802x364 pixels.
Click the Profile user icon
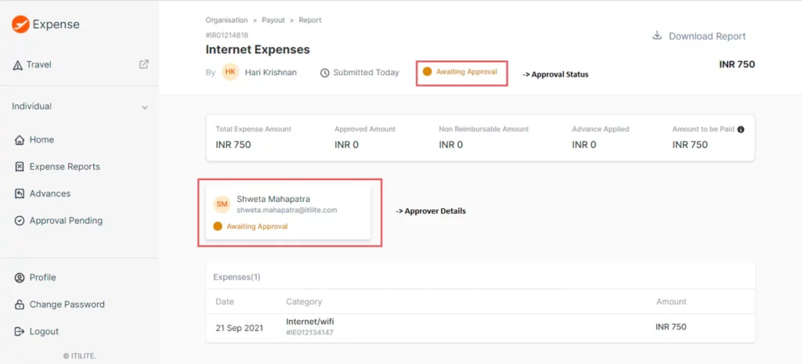click(20, 278)
